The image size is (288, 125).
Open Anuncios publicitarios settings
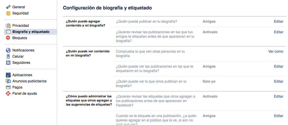click(29, 81)
